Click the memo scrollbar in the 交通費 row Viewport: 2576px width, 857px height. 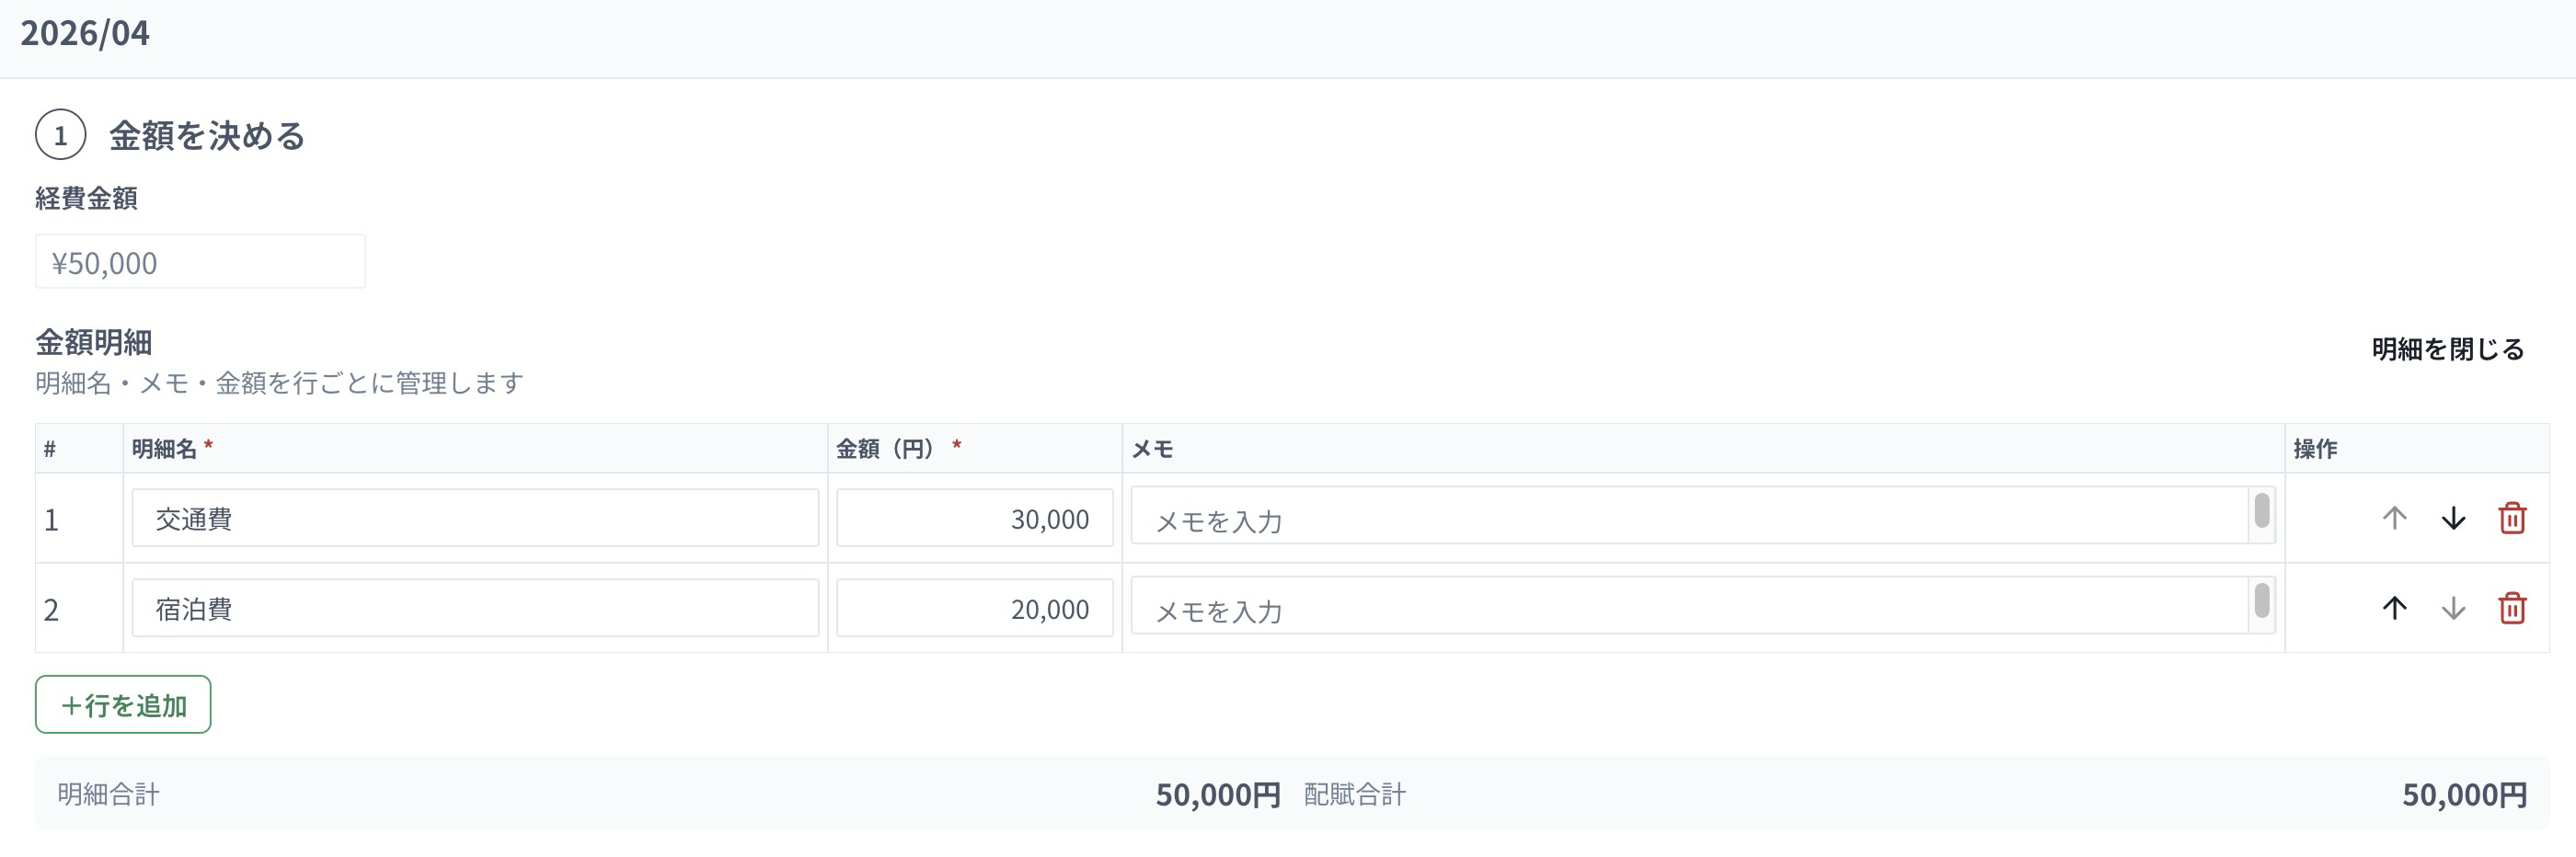point(2262,512)
